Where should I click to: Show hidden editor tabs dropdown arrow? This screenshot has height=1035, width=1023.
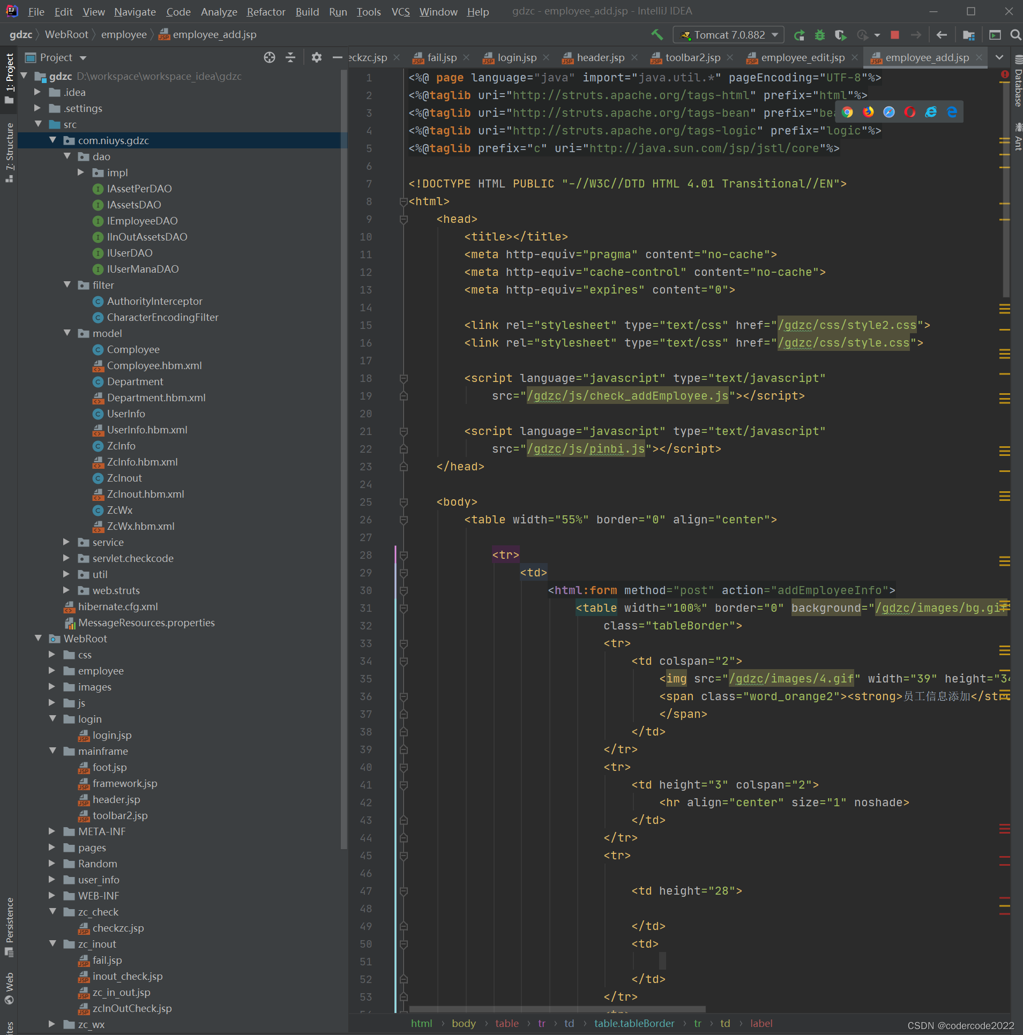click(999, 57)
